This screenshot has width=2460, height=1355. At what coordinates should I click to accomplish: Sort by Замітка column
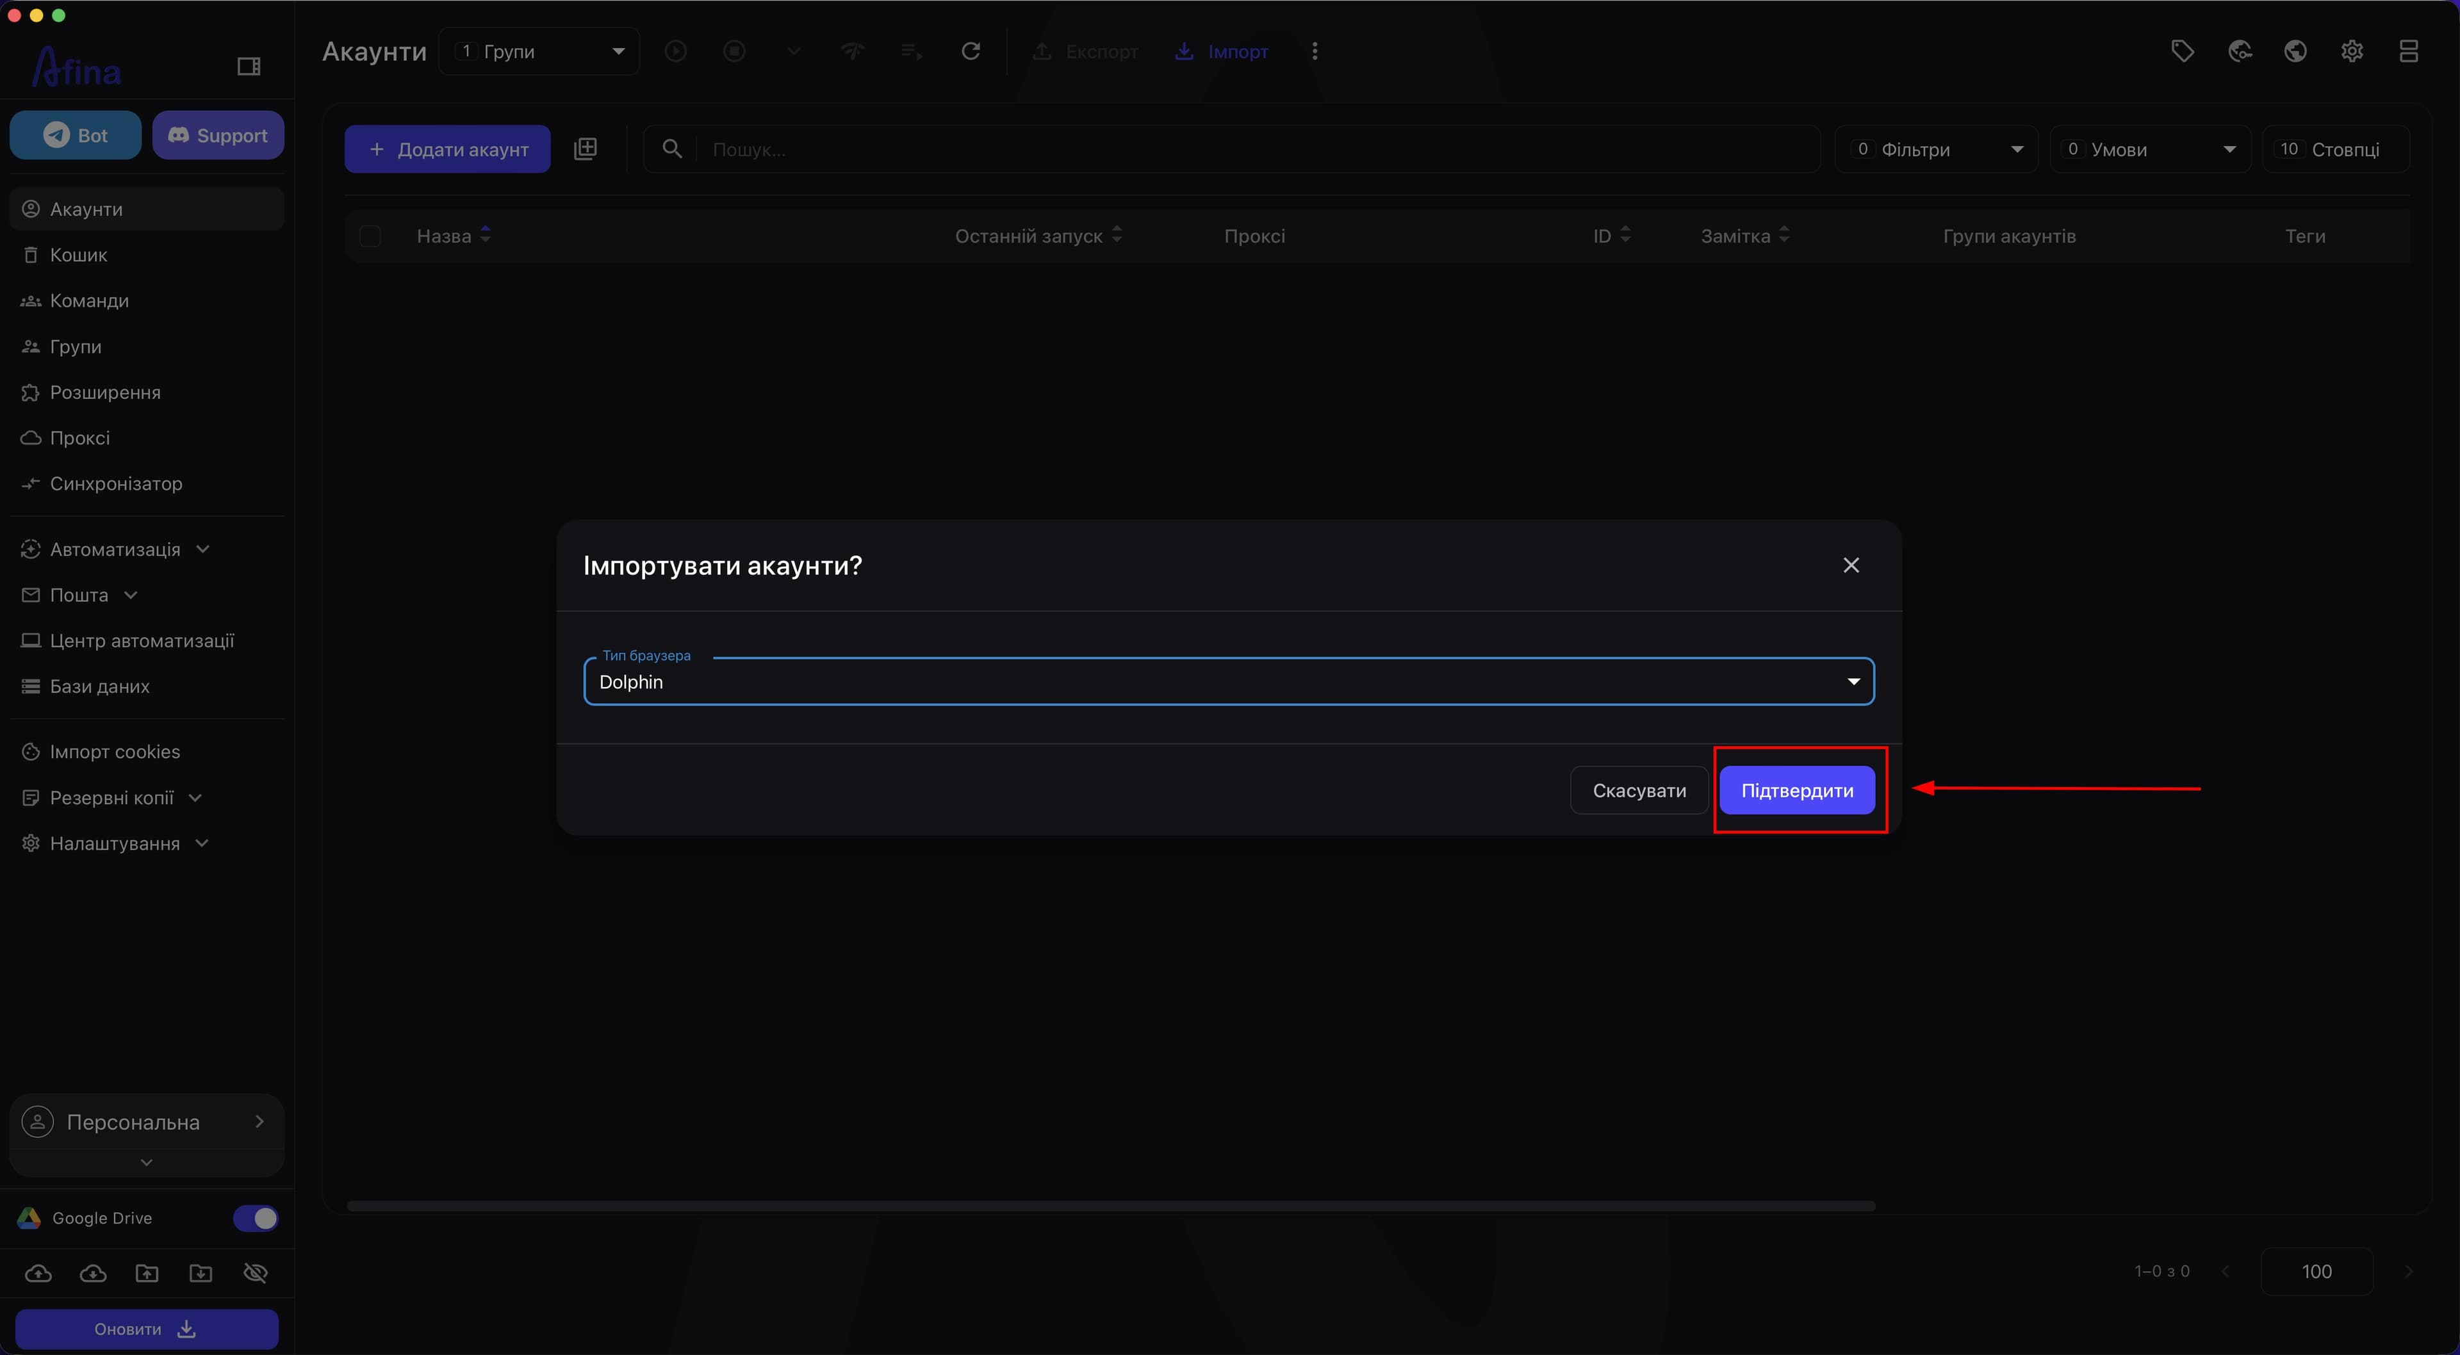(x=1744, y=236)
